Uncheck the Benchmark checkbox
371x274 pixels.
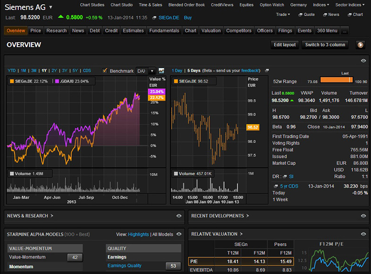point(105,71)
